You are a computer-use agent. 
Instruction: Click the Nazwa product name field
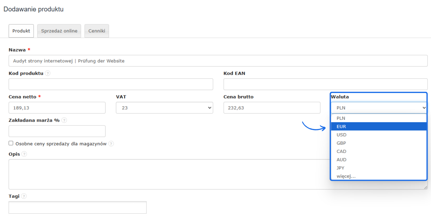point(218,61)
